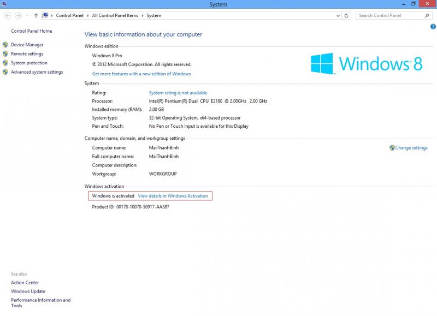Image resolution: width=437 pixels, height=316 pixels.
Task: Click the Computer name value MaiThanhBinh
Action: pos(164,147)
